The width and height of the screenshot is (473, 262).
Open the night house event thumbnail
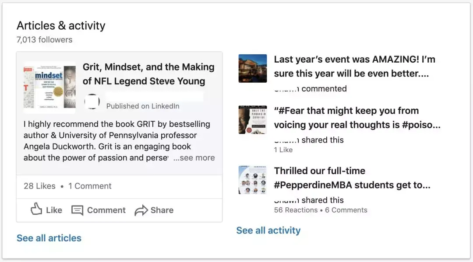253,68
